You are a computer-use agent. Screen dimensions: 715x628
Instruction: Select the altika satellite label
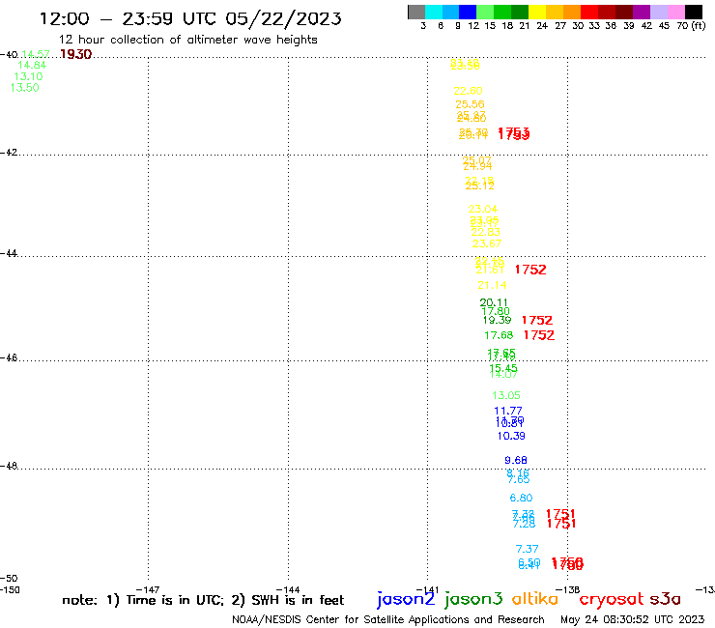click(x=535, y=598)
